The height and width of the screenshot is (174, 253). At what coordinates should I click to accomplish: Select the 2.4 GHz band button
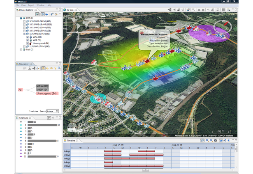tap(49, 117)
